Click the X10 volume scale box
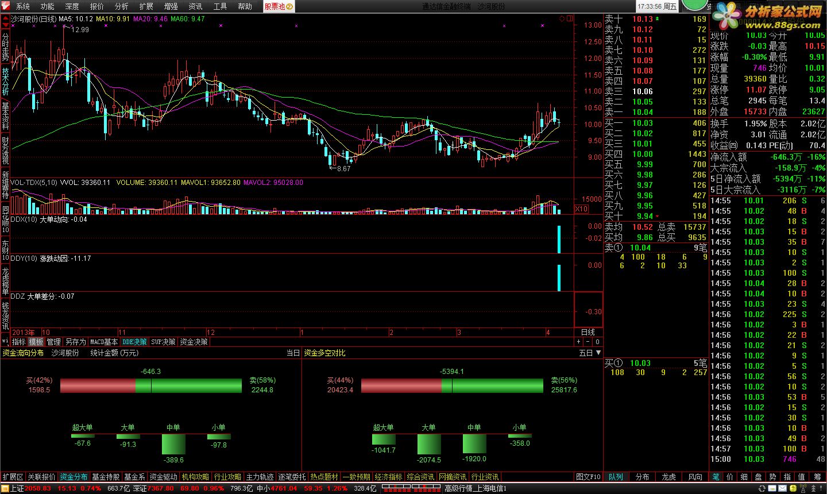The height and width of the screenshot is (494, 827). point(582,209)
